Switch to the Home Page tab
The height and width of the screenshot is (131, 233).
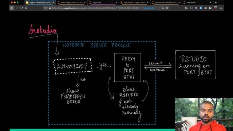click(x=72, y=3)
